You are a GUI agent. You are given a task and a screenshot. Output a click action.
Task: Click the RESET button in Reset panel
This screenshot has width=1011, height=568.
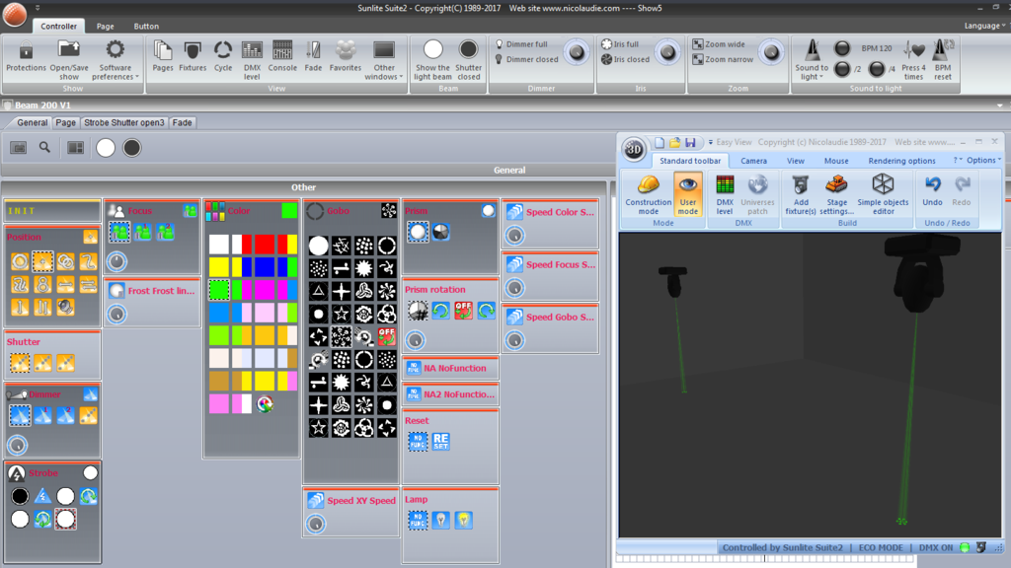click(441, 441)
